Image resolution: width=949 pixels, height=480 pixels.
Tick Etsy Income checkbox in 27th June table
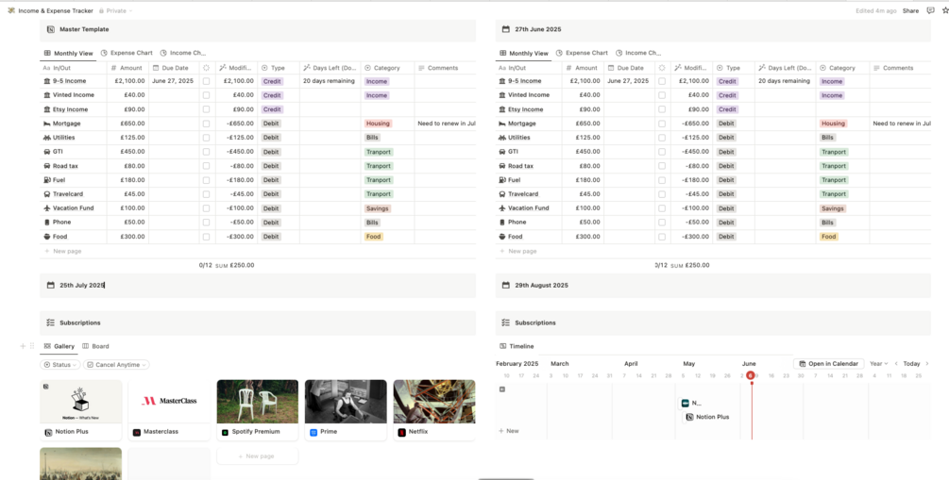coord(662,109)
